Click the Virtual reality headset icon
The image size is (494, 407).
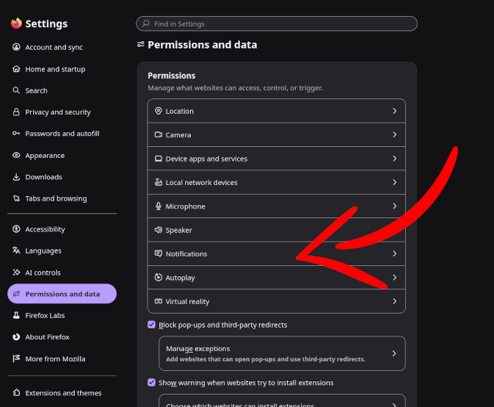tap(159, 301)
